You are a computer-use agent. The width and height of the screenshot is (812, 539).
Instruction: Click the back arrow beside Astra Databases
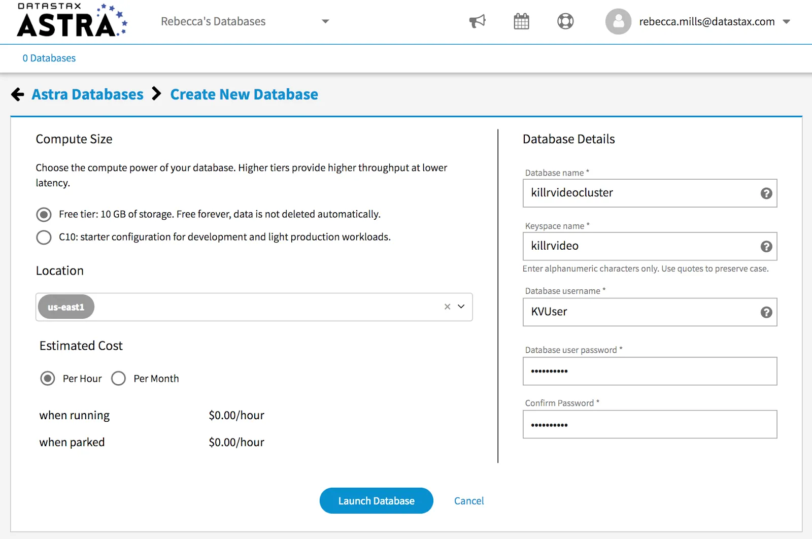point(18,94)
